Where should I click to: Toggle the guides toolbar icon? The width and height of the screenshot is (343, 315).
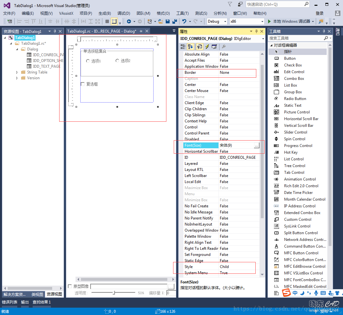tap(114, 21)
